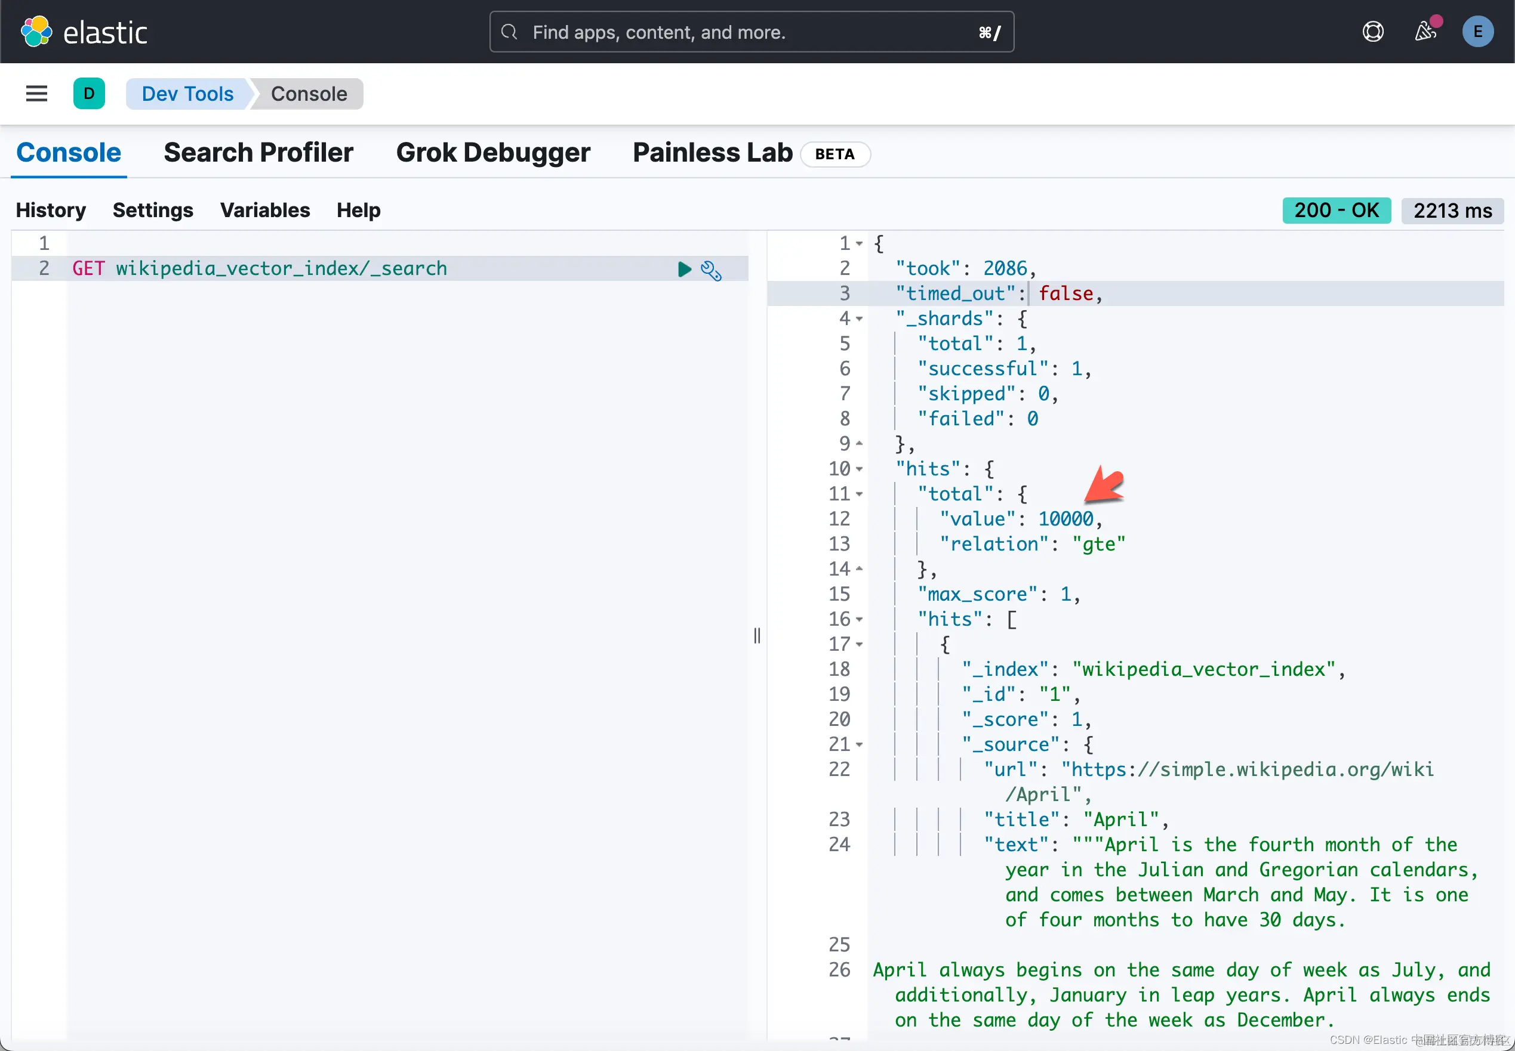Open the newsfeed notifications icon

1425,32
